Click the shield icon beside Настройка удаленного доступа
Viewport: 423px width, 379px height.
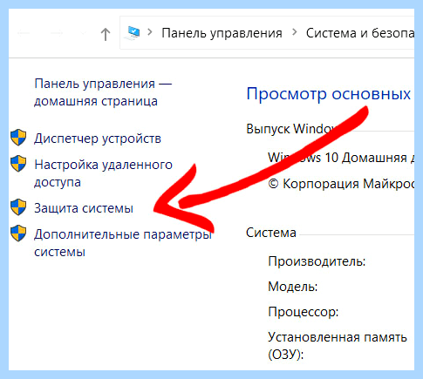coord(18,164)
